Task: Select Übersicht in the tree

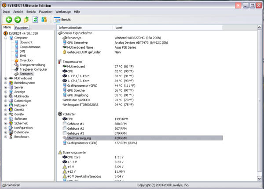Action: click(x=26, y=42)
